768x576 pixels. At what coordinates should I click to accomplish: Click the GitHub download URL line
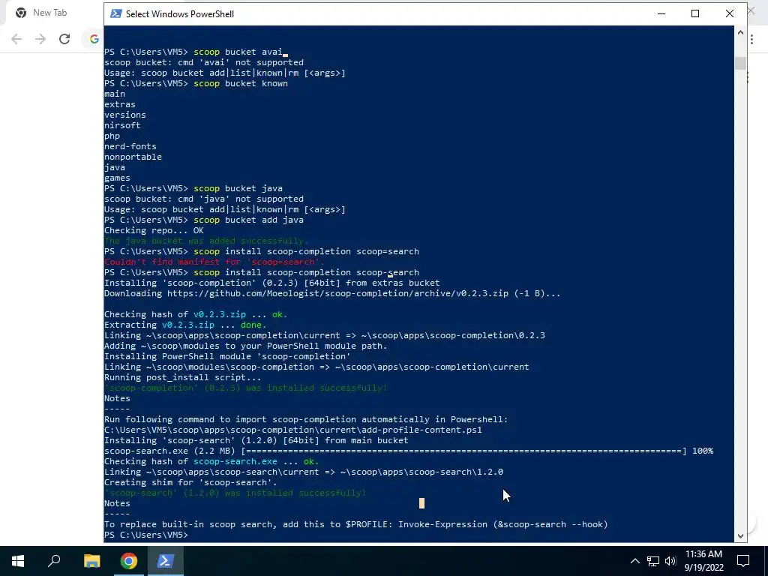(x=332, y=293)
